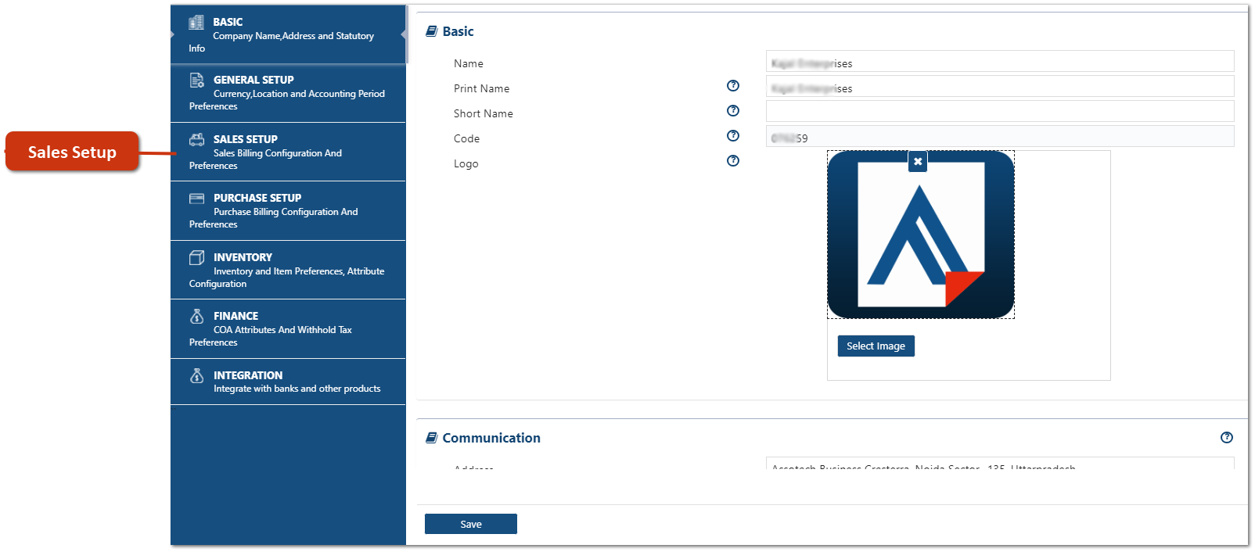The width and height of the screenshot is (1255, 552).
Task: Open help for Short Name field
Action: [x=733, y=111]
